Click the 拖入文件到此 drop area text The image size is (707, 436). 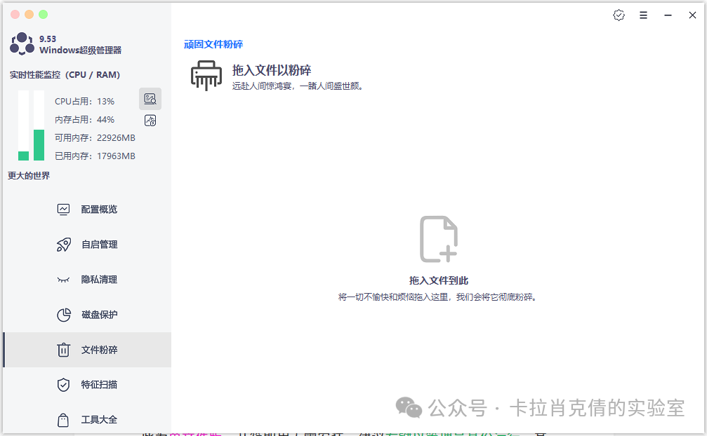pos(439,280)
